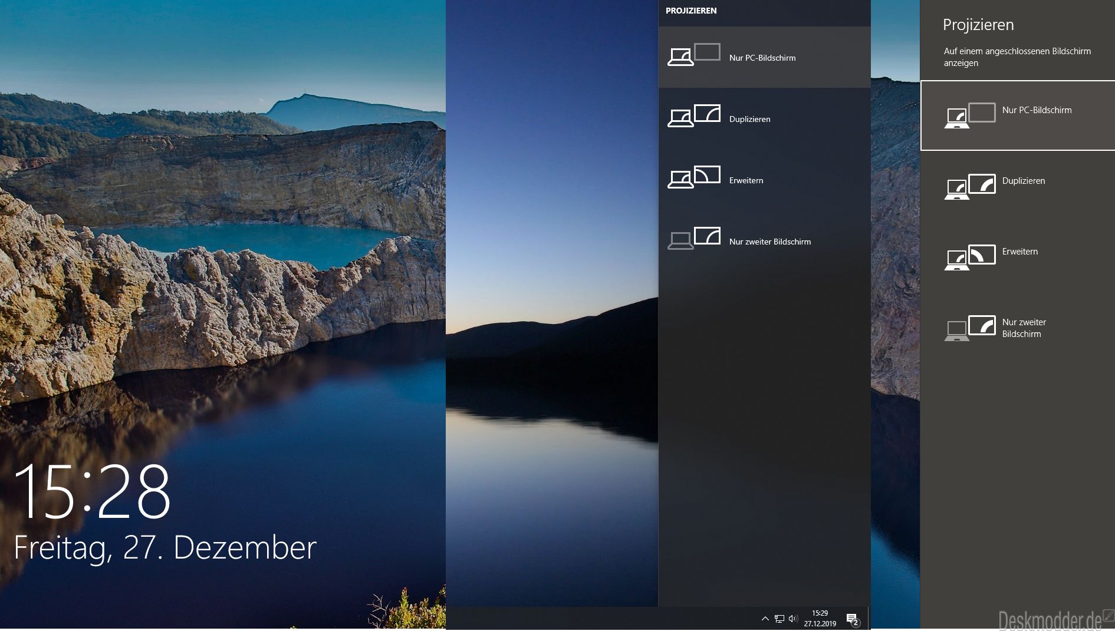The width and height of the screenshot is (1115, 631).
Task: Select Nur zweiter Bildschirm in grey sidebar
Action: pos(1018,328)
